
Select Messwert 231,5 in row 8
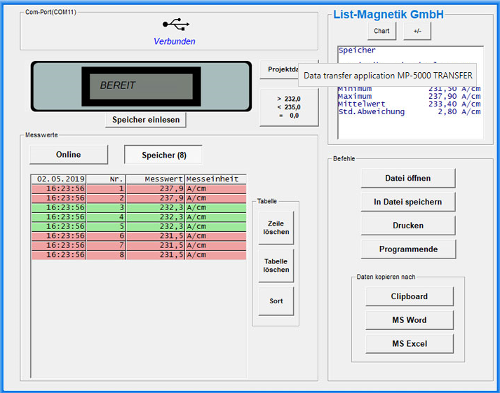click(155, 255)
